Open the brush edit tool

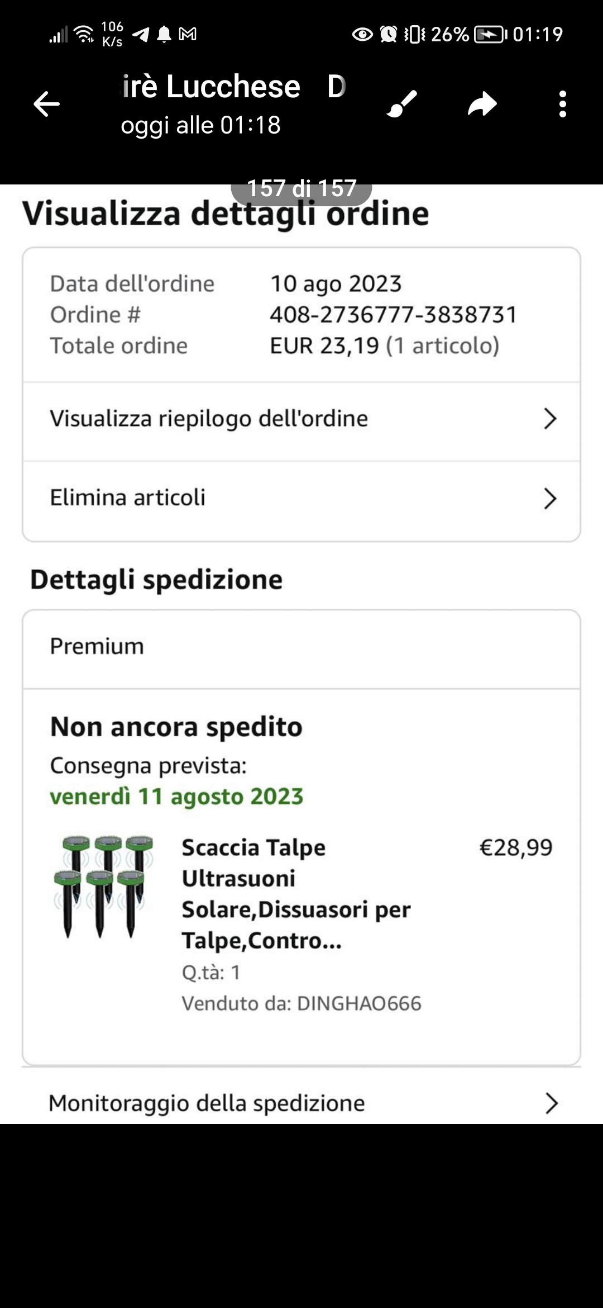coord(402,104)
